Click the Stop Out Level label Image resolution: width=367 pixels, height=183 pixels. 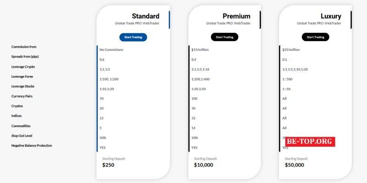[x=22, y=135]
